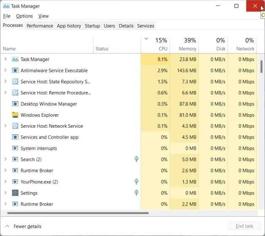The image size is (265, 236).
Task: Switch to the Performance tab
Action: pos(40,26)
